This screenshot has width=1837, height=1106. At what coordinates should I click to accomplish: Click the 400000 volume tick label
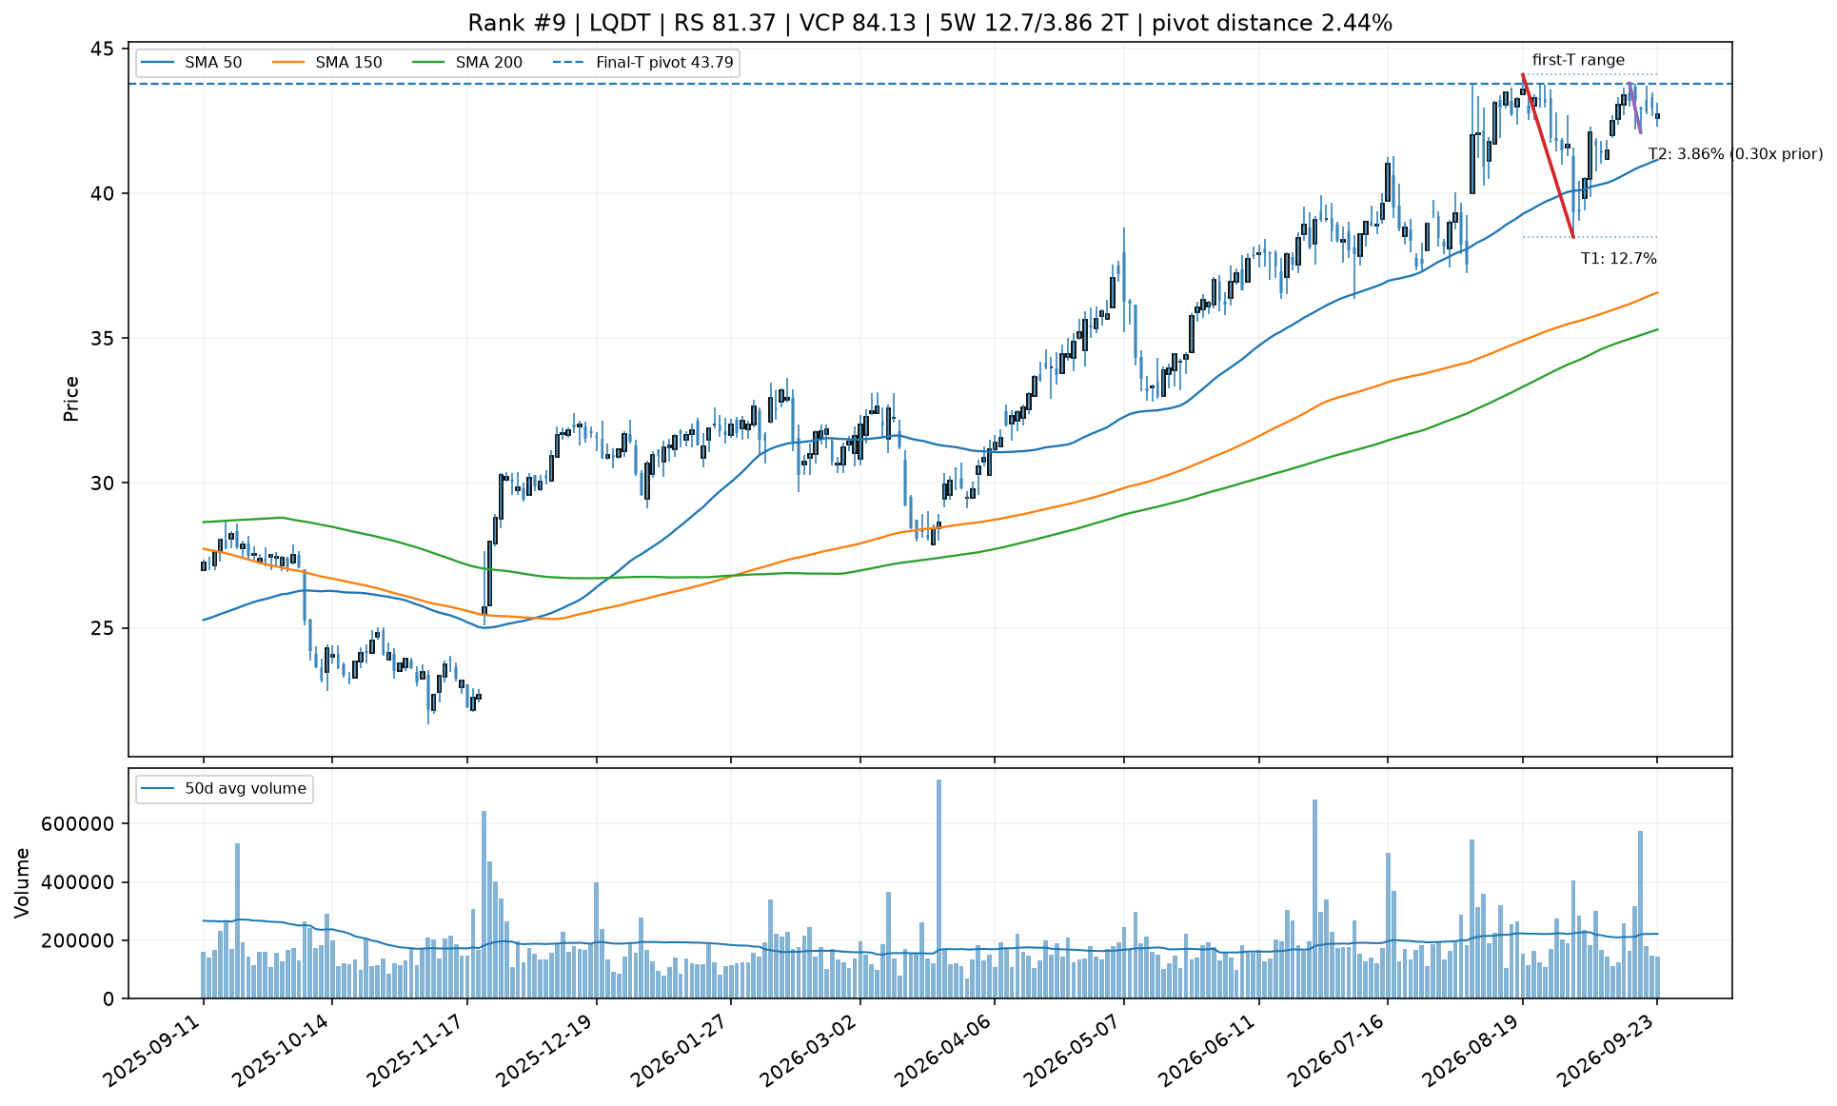[78, 882]
